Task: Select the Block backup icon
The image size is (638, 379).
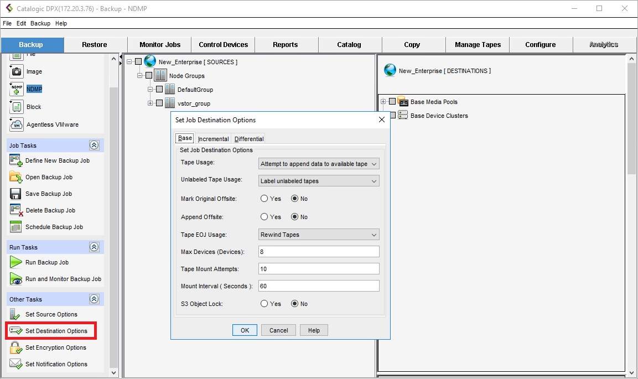Action: (17, 107)
